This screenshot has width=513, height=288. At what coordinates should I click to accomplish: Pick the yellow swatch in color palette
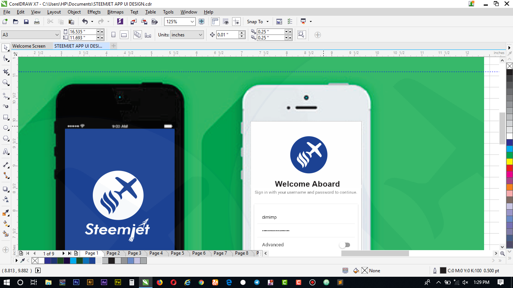point(510,162)
